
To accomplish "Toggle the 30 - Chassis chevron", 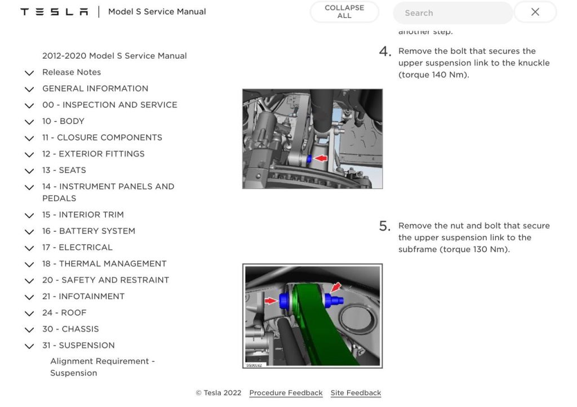I will coord(29,330).
